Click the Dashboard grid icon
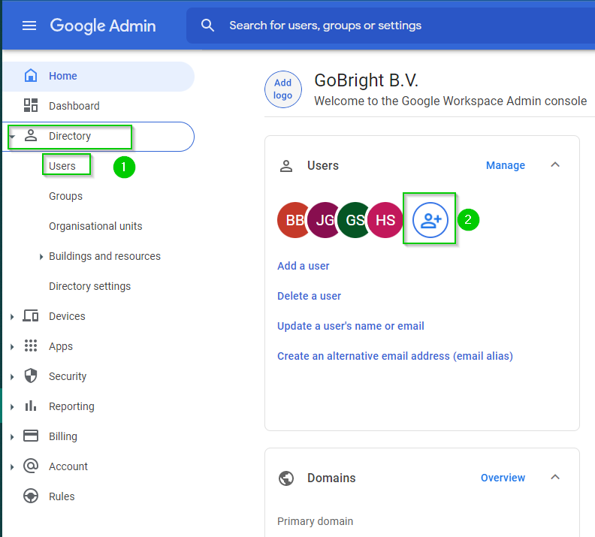Viewport: 595px width, 537px height. click(x=31, y=105)
